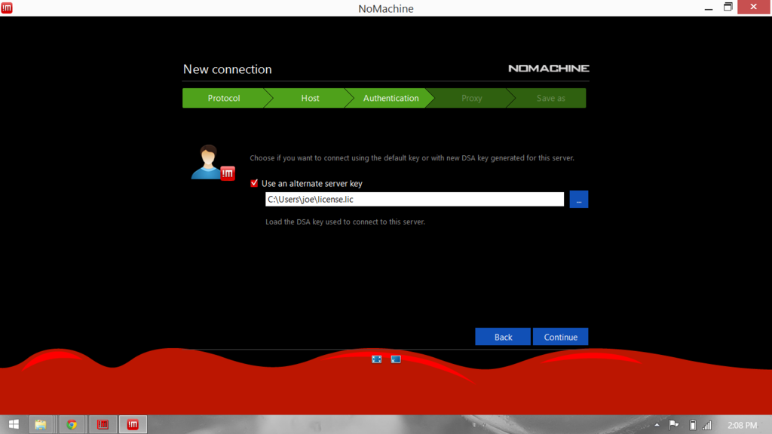Switch to first NoMachine taskbar icon
Viewport: 772px width, 434px height.
click(x=103, y=424)
